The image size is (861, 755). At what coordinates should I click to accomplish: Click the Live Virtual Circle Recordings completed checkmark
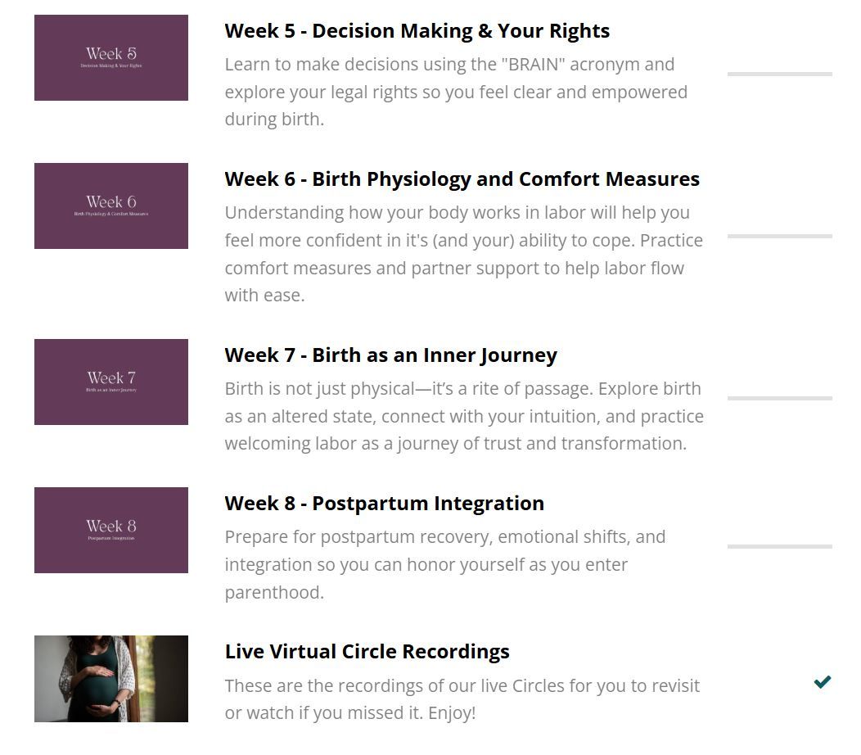(823, 681)
